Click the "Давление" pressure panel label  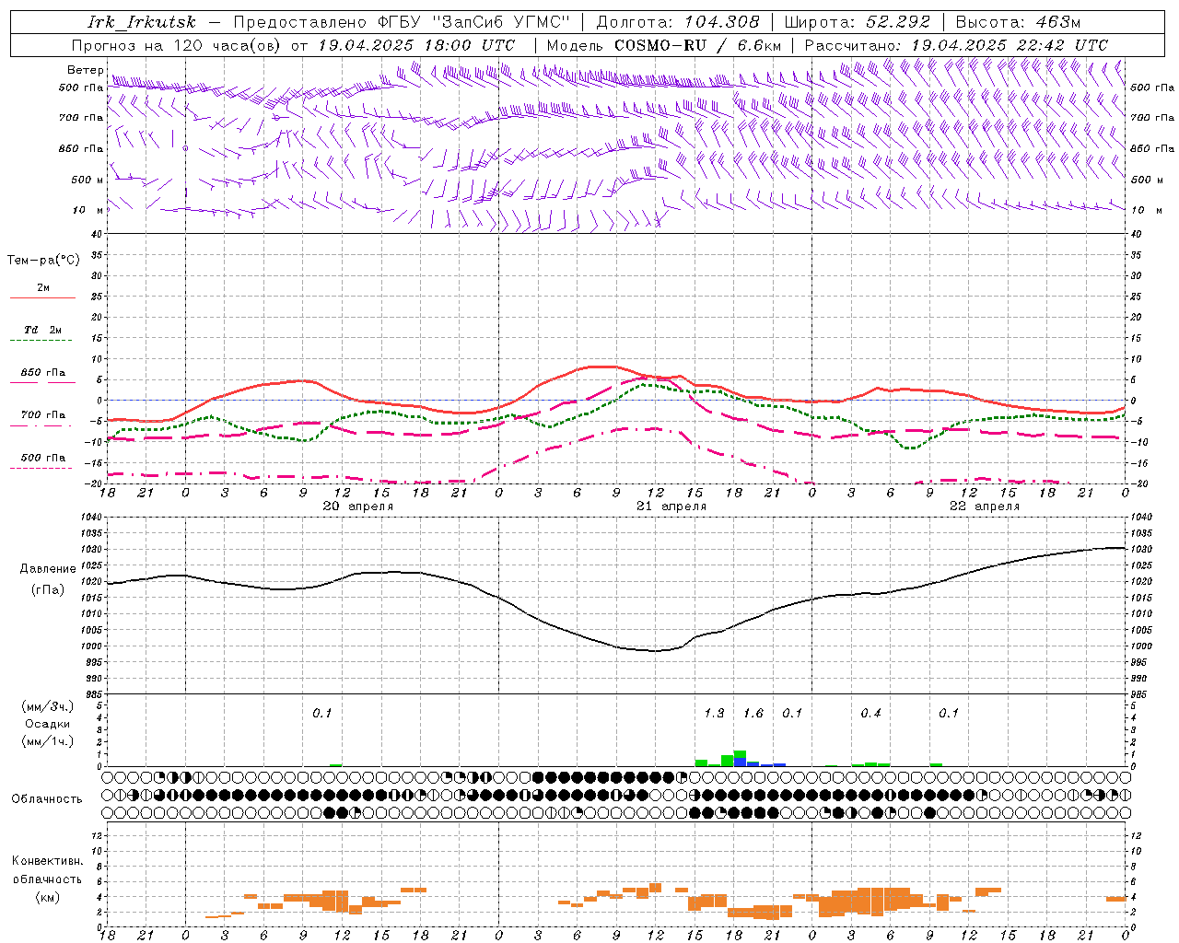(x=48, y=569)
